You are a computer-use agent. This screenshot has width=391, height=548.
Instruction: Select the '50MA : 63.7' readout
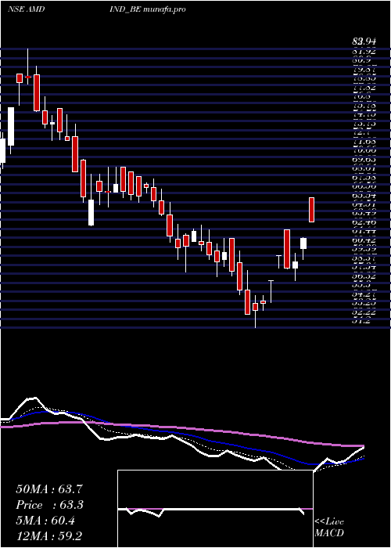49,489
